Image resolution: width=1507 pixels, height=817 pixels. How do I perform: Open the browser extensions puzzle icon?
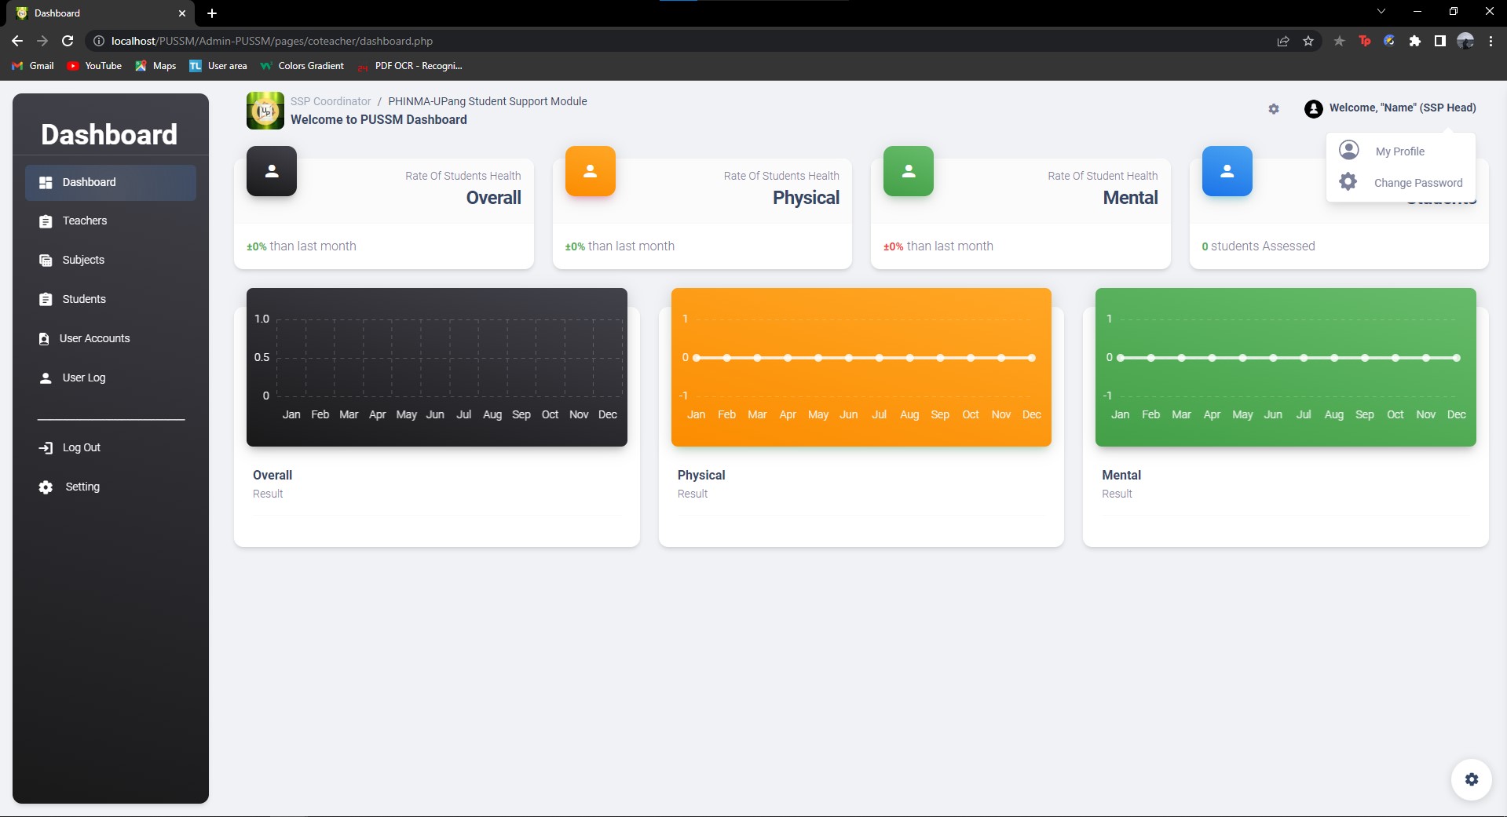coord(1414,41)
